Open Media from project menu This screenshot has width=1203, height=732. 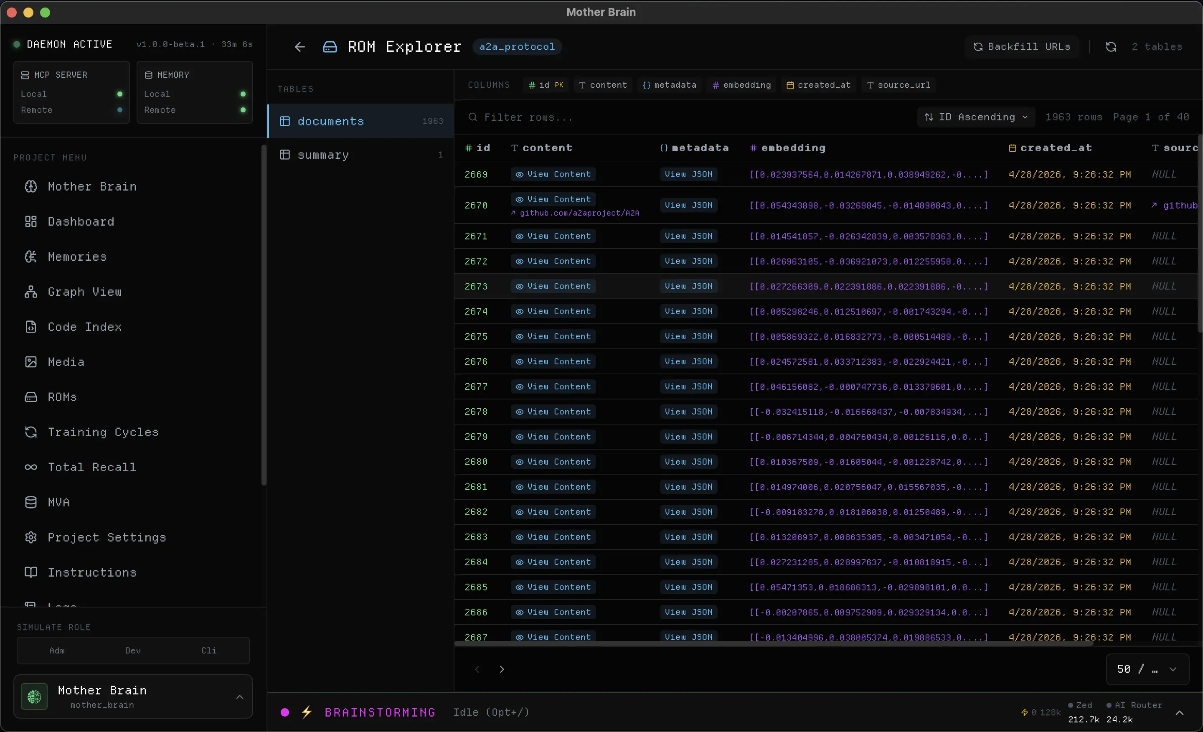click(55, 362)
